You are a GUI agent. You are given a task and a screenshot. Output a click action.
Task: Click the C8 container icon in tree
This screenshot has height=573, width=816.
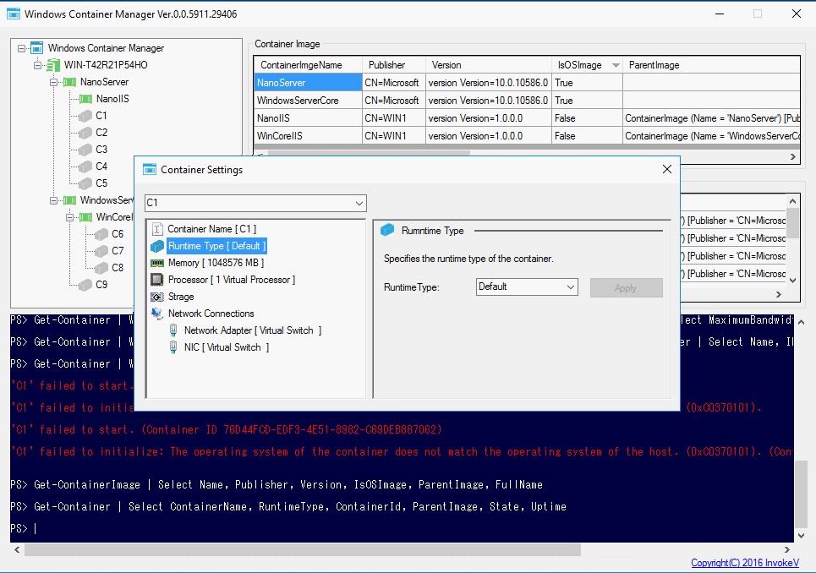101,268
